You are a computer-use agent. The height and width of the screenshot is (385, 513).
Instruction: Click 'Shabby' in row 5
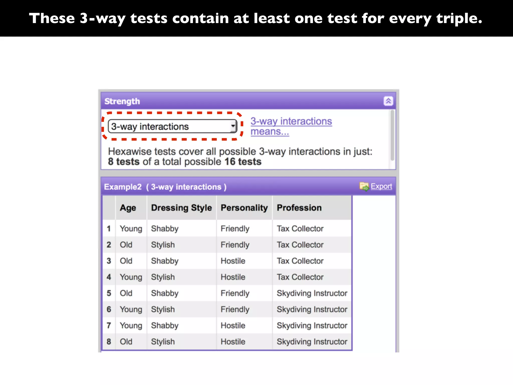click(165, 294)
